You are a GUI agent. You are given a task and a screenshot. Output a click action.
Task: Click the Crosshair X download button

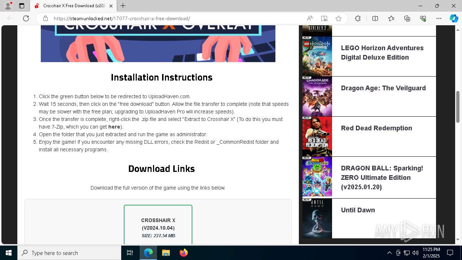(158, 225)
